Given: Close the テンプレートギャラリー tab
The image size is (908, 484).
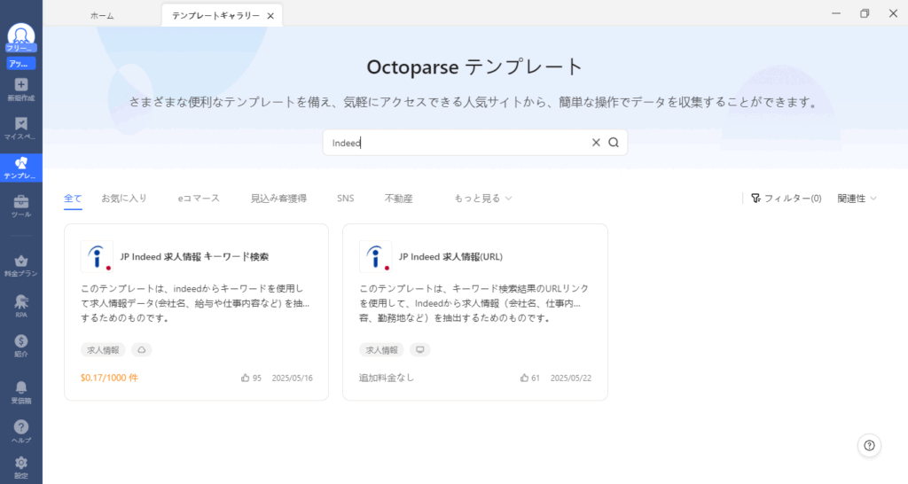Looking at the screenshot, I should pyautogui.click(x=270, y=16).
